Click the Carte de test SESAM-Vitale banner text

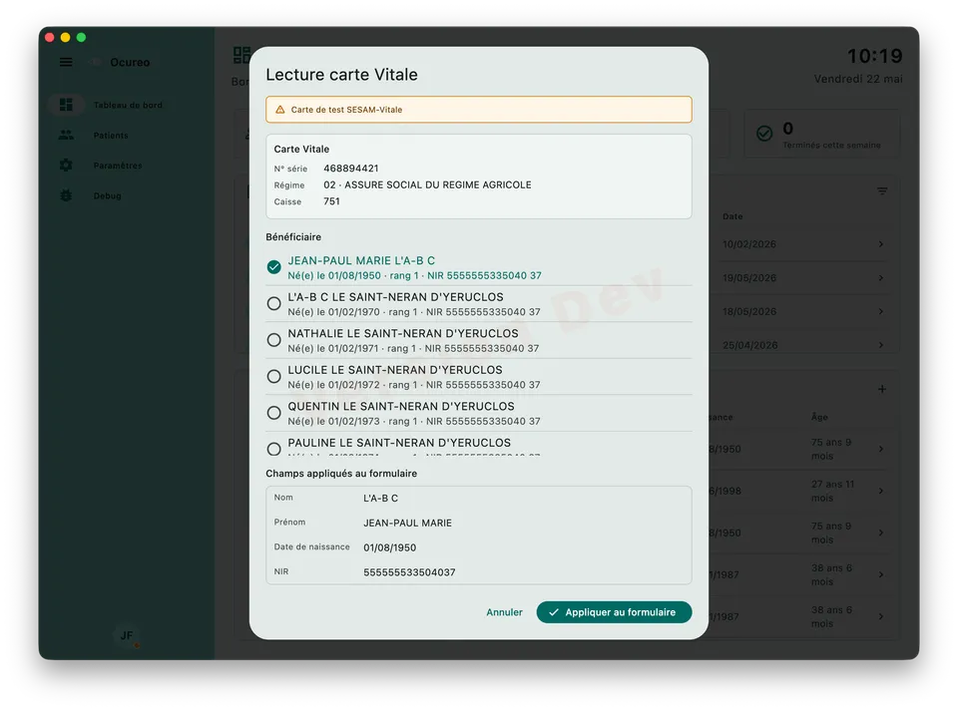(x=346, y=110)
